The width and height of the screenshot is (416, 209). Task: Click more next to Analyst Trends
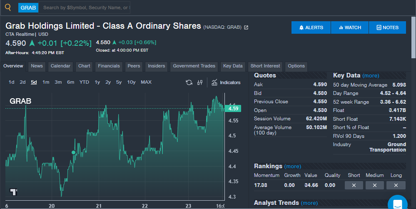pyautogui.click(x=309, y=203)
